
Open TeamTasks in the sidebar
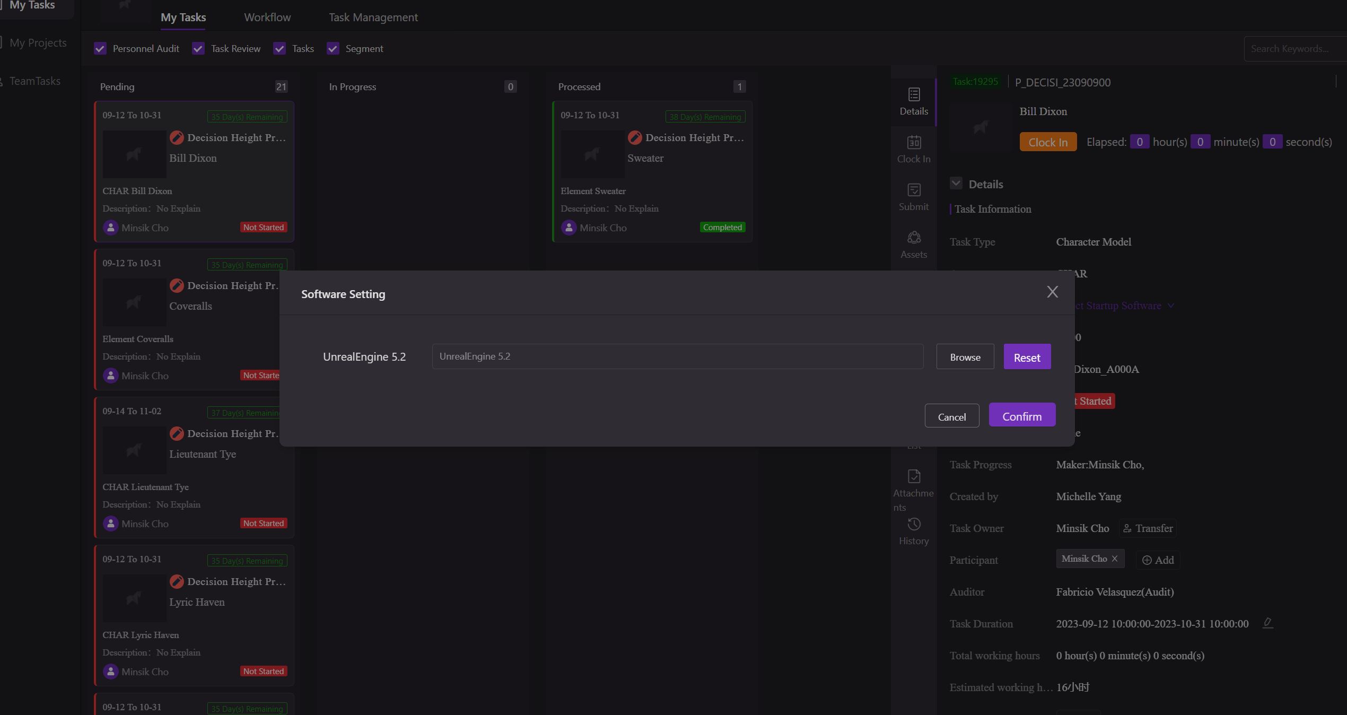(35, 81)
